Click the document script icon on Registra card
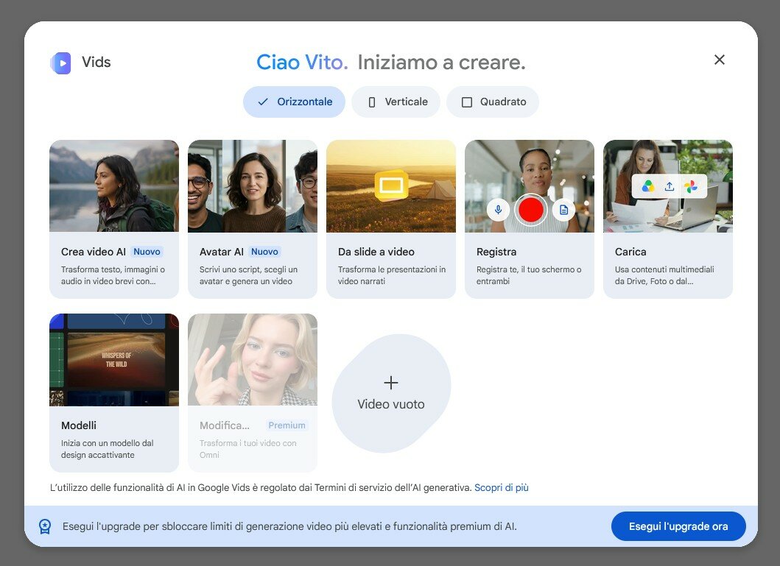The width and height of the screenshot is (780, 566). click(563, 210)
